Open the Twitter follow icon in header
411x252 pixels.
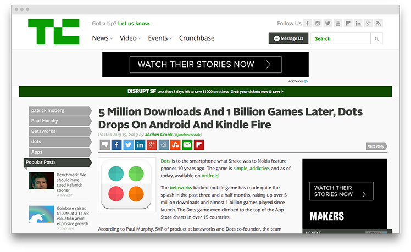327,23
